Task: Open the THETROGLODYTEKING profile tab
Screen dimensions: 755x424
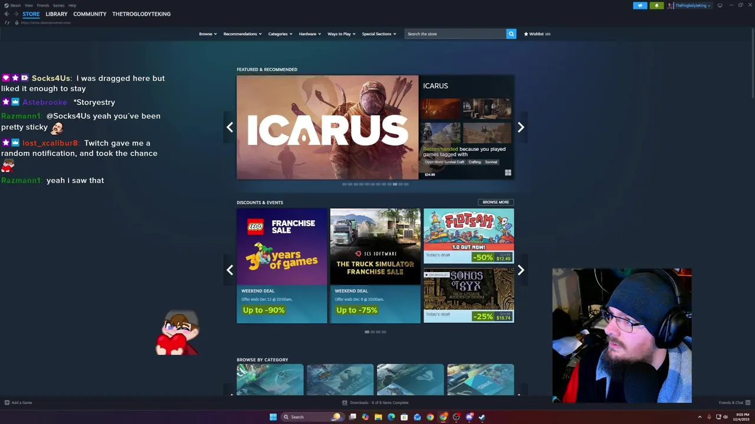Action: coord(142,14)
